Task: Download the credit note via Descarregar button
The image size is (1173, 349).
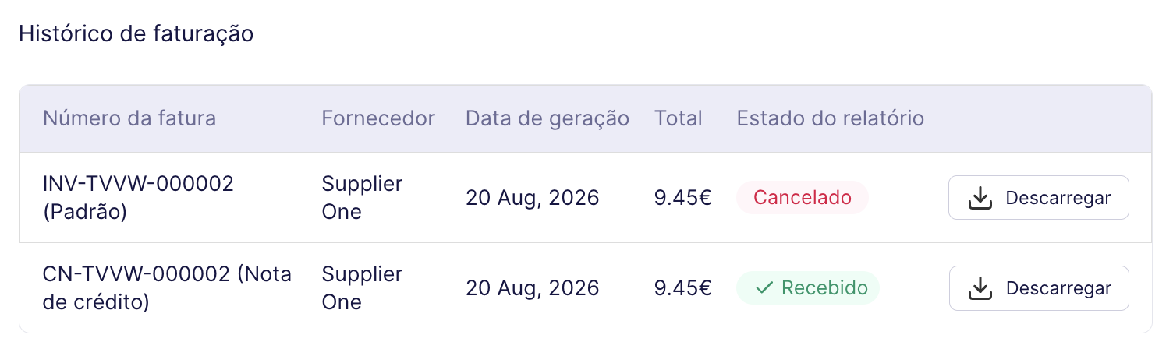Action: click(1039, 288)
